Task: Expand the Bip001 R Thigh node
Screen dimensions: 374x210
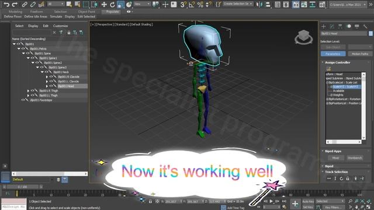Action: (28, 91)
